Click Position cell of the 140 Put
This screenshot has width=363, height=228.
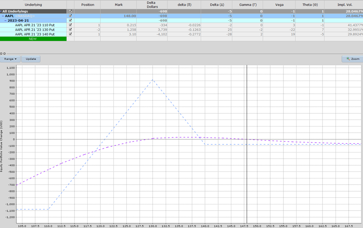(87, 34)
